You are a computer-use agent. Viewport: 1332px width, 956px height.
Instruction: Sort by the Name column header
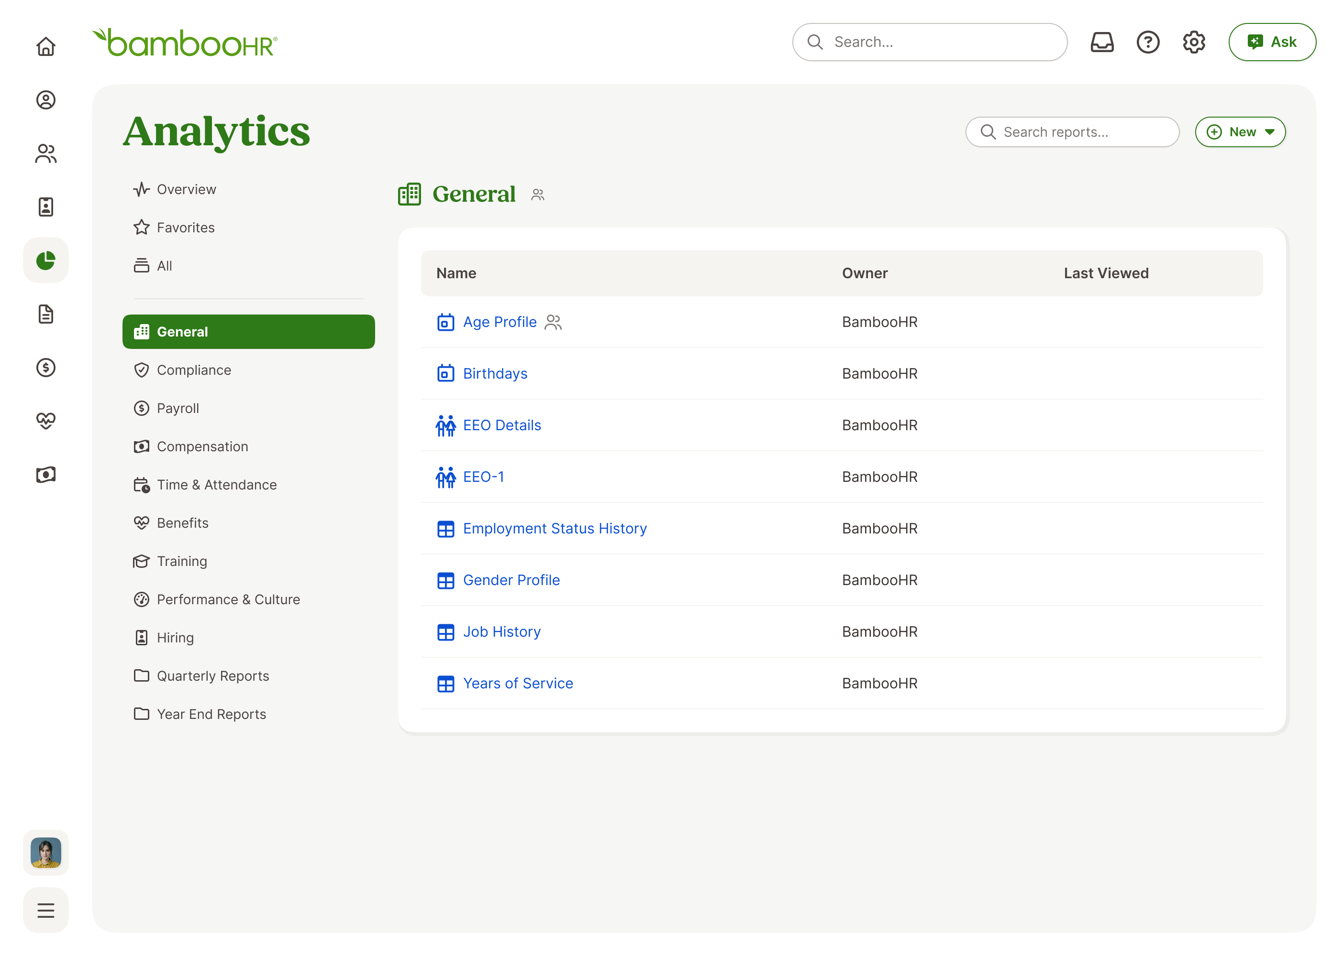click(456, 273)
